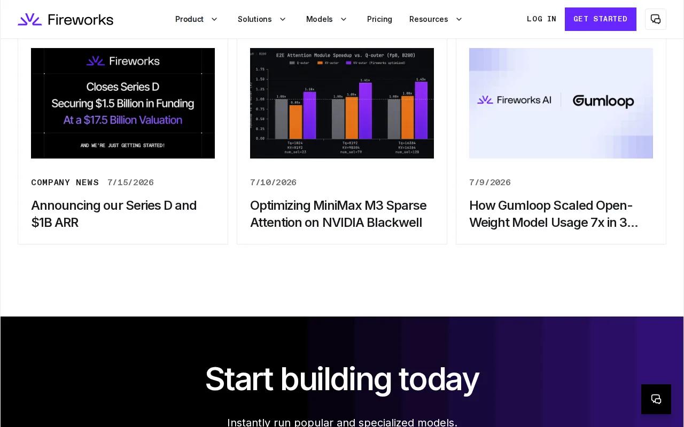The image size is (684, 427).
Task: Click the COMPANY NEWS tag
Action: pos(65,183)
